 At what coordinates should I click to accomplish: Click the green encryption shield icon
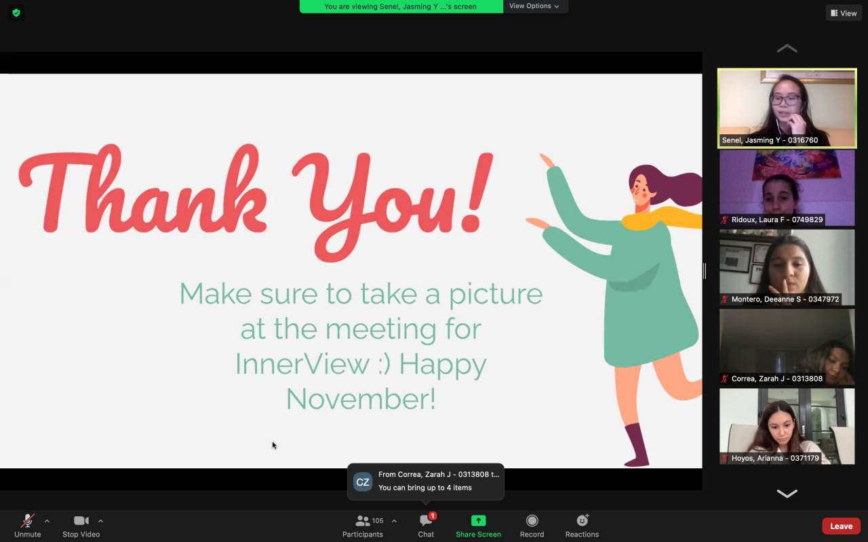[x=16, y=13]
